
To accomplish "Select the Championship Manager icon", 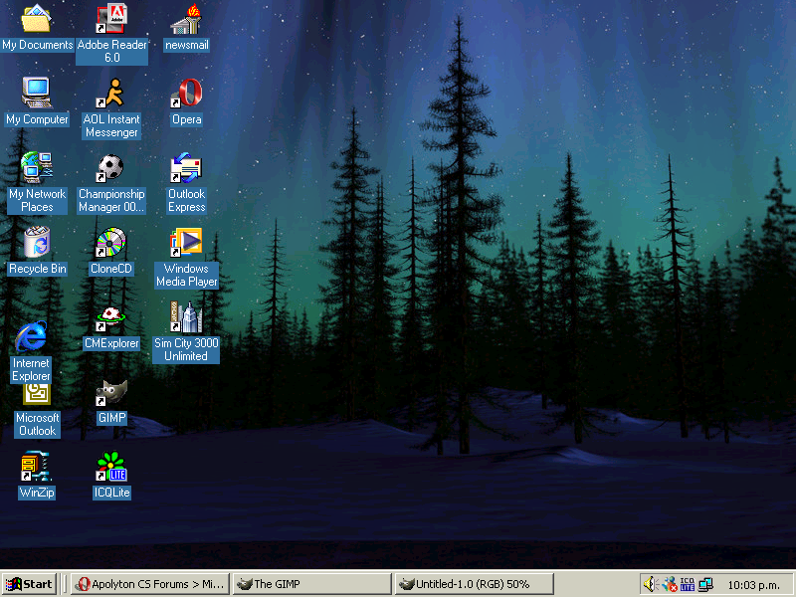I will pyautogui.click(x=111, y=169).
